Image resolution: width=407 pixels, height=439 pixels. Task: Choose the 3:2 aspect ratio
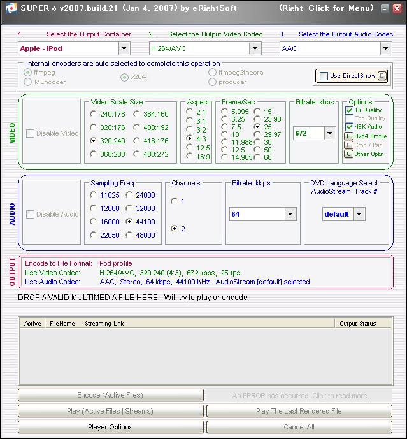190,129
